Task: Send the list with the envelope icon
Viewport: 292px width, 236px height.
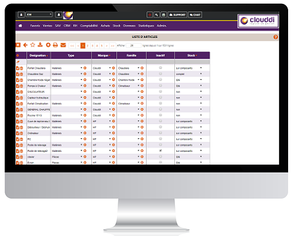Action: [x=63, y=45]
